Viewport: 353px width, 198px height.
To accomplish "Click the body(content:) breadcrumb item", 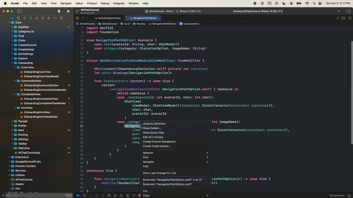I will click(x=189, y=24).
